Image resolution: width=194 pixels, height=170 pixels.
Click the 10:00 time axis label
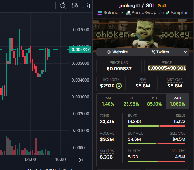pyautogui.click(x=60, y=160)
